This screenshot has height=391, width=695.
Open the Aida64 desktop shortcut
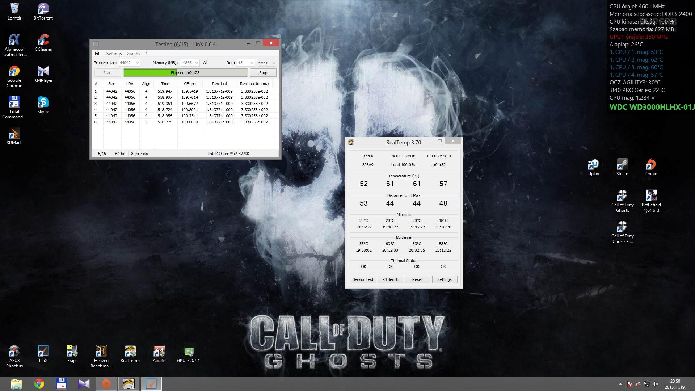pyautogui.click(x=159, y=352)
